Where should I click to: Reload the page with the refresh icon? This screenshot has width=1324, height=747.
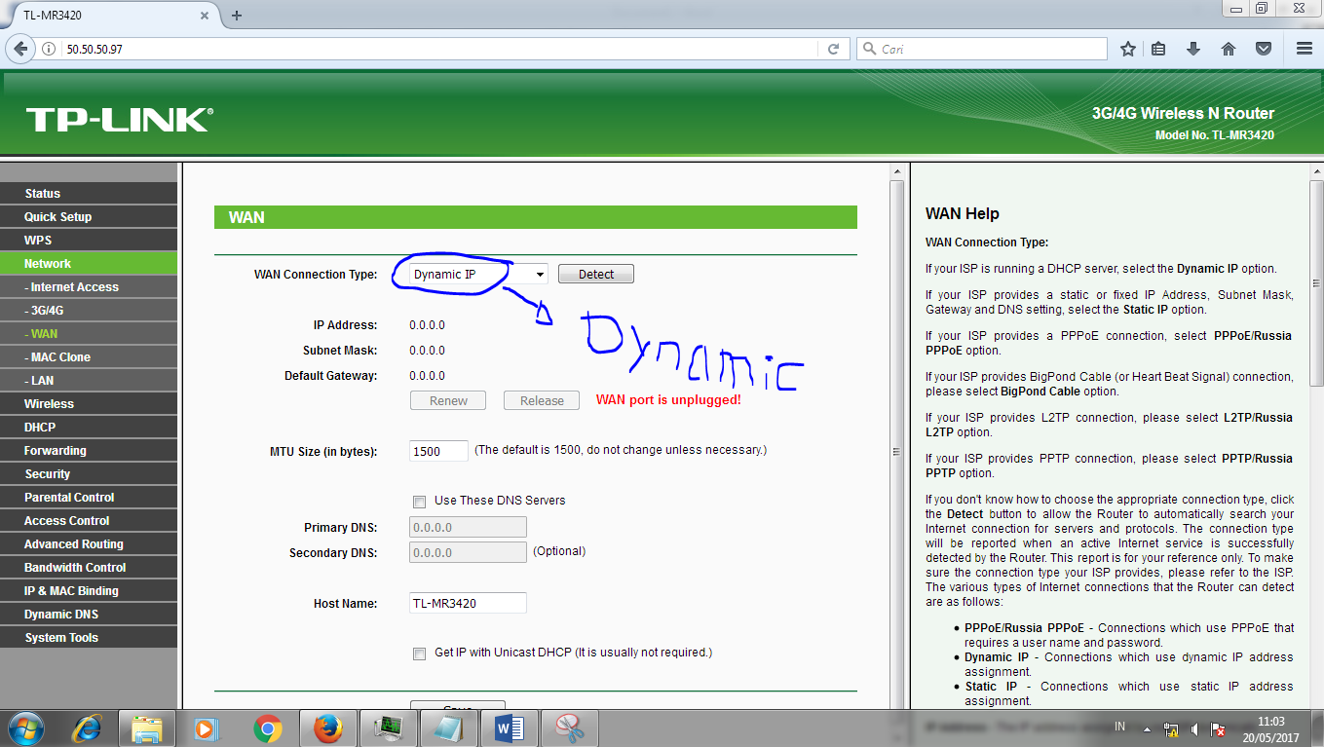[833, 49]
